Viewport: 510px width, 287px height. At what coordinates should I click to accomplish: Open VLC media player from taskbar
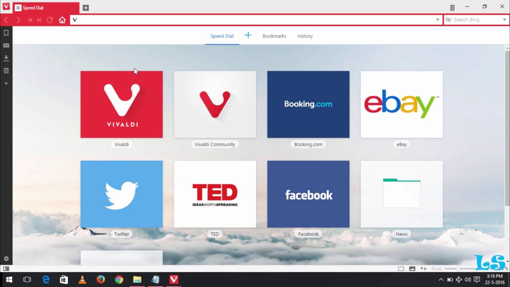[82, 279]
